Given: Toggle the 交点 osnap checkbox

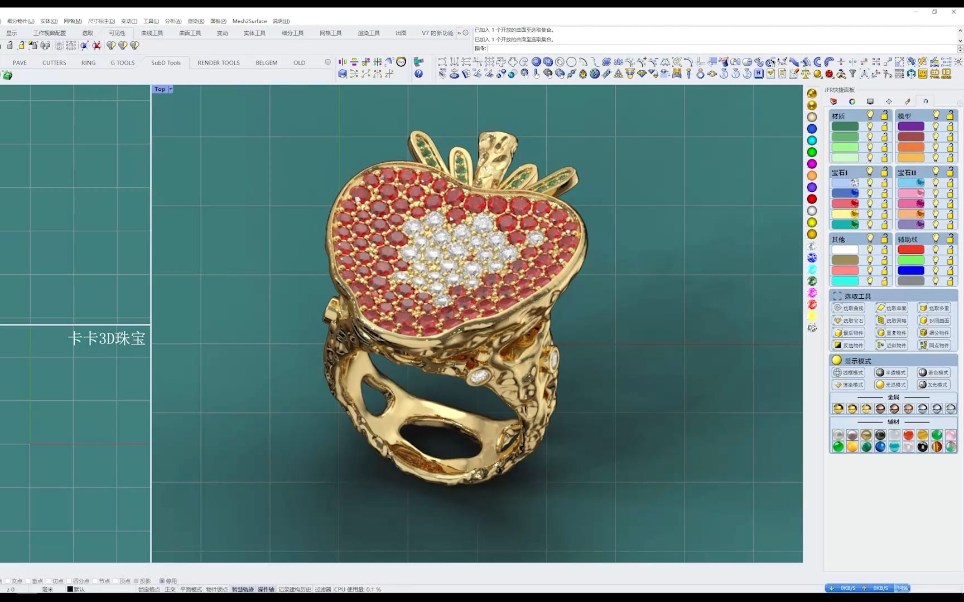Looking at the screenshot, I should coord(7,581).
